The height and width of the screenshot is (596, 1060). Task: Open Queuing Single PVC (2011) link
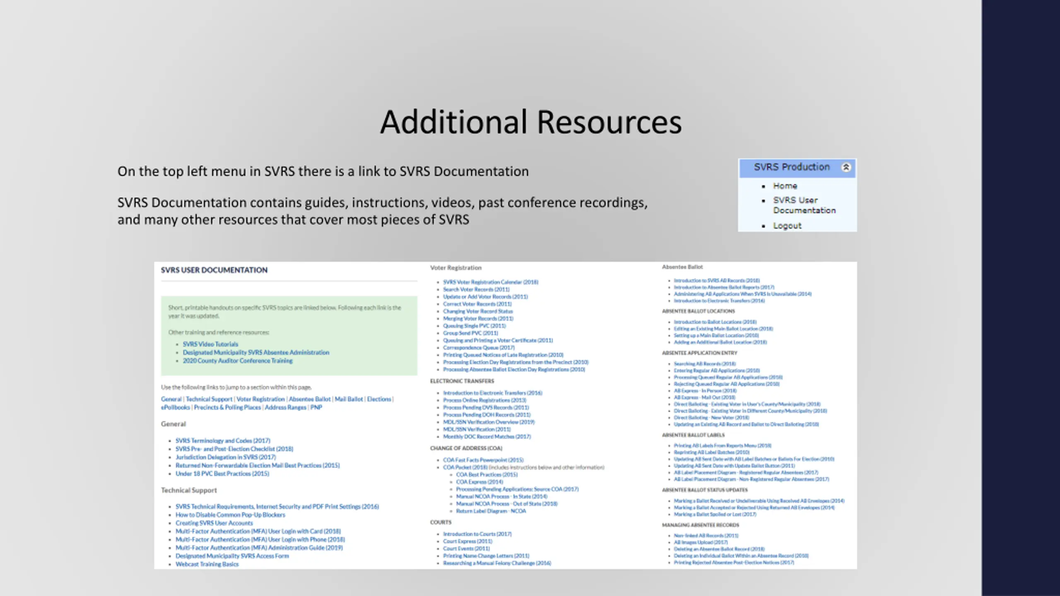475,326
